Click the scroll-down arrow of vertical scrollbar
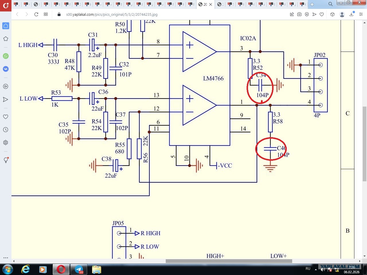The height and width of the screenshot is (275, 367). (x=364, y=256)
